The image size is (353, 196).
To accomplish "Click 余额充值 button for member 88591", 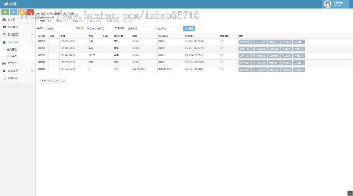I will 273,49.
